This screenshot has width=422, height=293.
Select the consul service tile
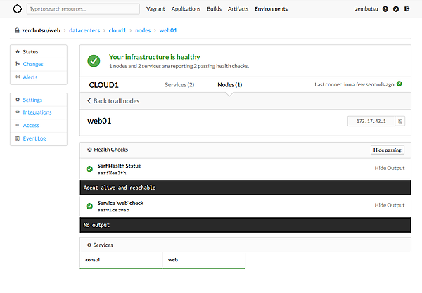pos(121,260)
